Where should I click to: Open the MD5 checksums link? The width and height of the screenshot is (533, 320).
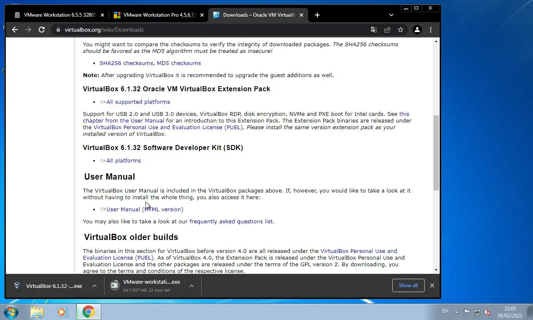coord(179,63)
